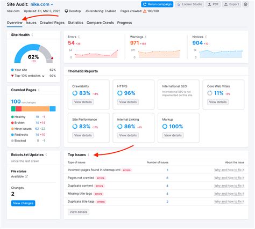Click the Incorrect pages sitemap.xml issue count
Screen dimensions: 255x229
pyautogui.click(x=167, y=170)
